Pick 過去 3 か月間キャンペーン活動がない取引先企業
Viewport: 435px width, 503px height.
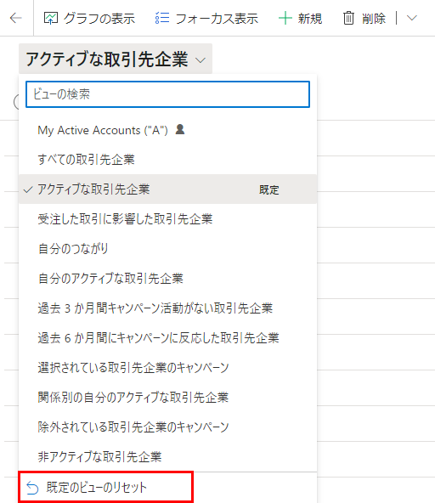point(167,308)
